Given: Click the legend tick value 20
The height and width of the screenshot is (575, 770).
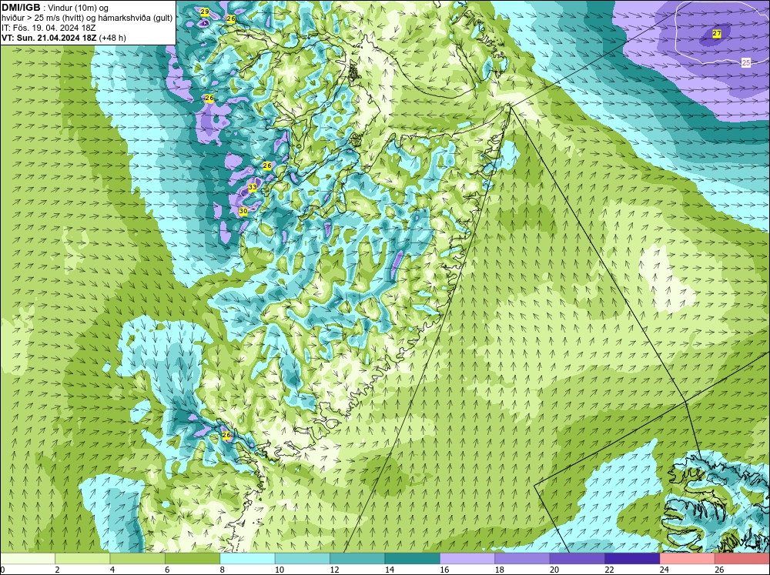Looking at the screenshot, I should point(554,570).
